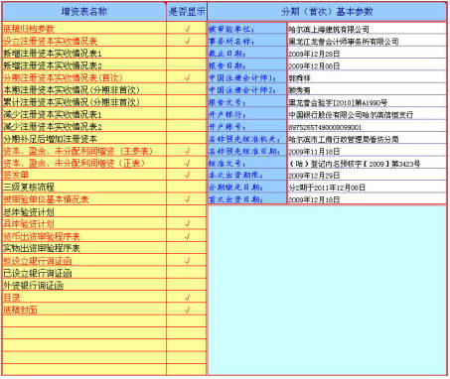Edit the 分期缴足日期 value field
This screenshot has height=379, width=450.
pyautogui.click(x=367, y=188)
